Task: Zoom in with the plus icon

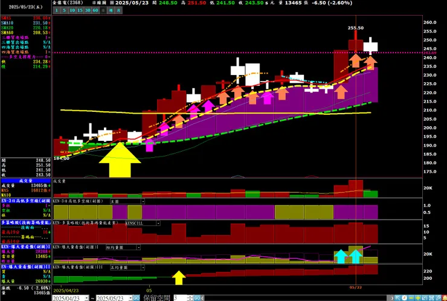Action: coord(418,298)
